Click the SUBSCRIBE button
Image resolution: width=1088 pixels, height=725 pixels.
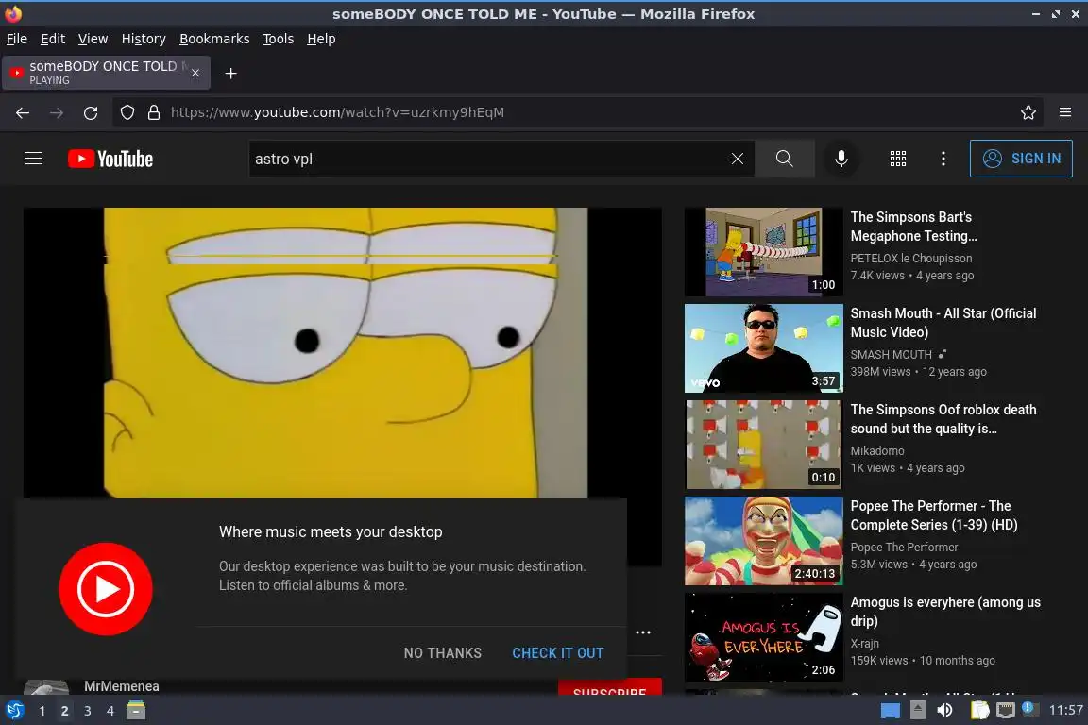pyautogui.click(x=610, y=687)
